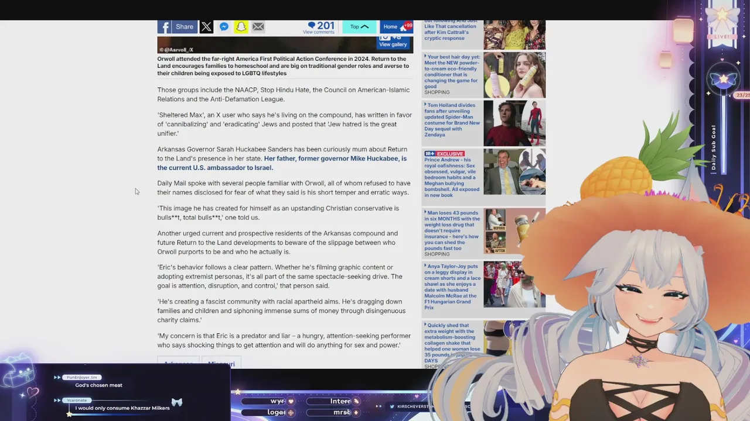The image size is (750, 421).
Task: Click thumbnail of women for Kim Cattrall story
Action: [514, 34]
